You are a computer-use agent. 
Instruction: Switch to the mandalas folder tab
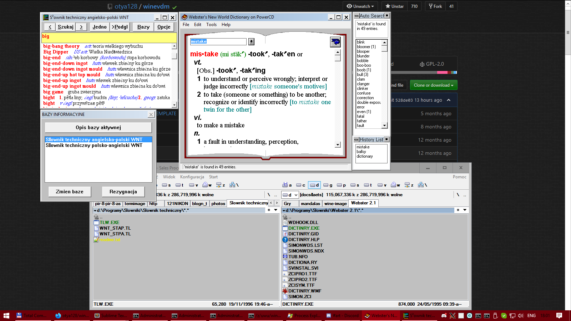(x=310, y=203)
